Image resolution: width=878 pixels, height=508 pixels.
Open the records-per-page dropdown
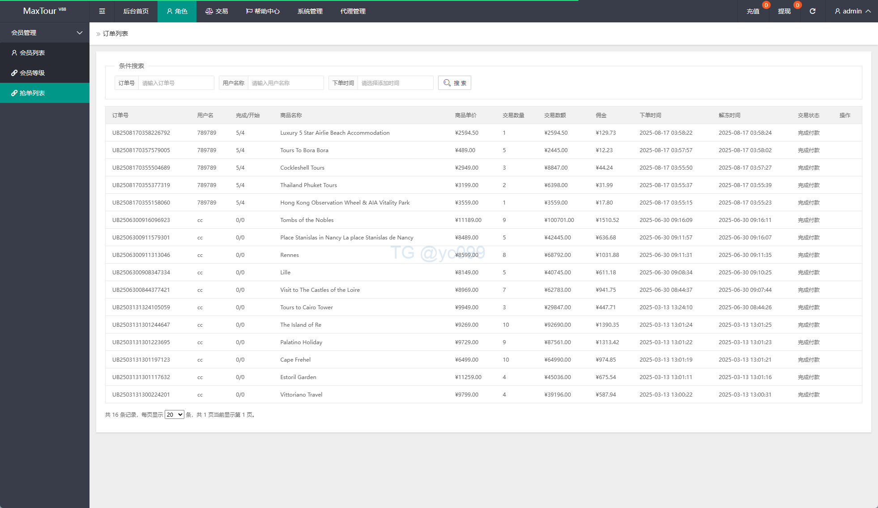pos(174,414)
